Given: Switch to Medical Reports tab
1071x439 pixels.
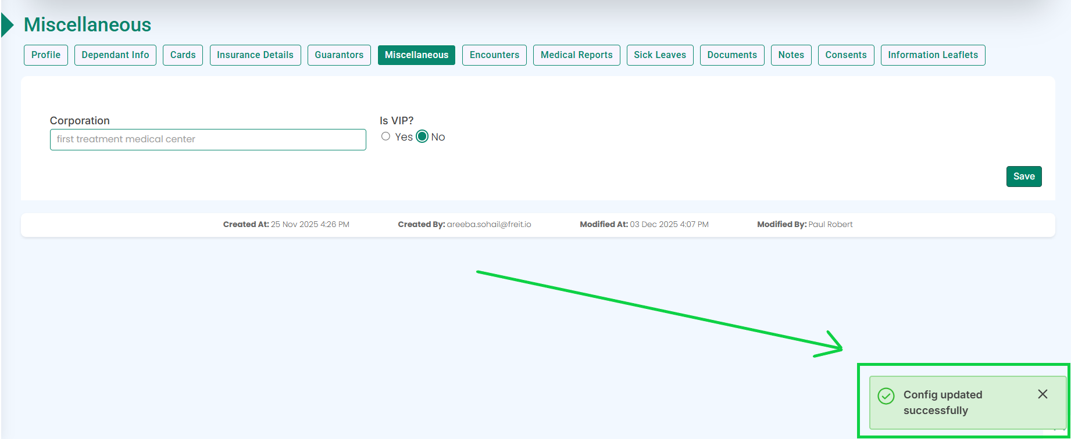Looking at the screenshot, I should click(576, 55).
